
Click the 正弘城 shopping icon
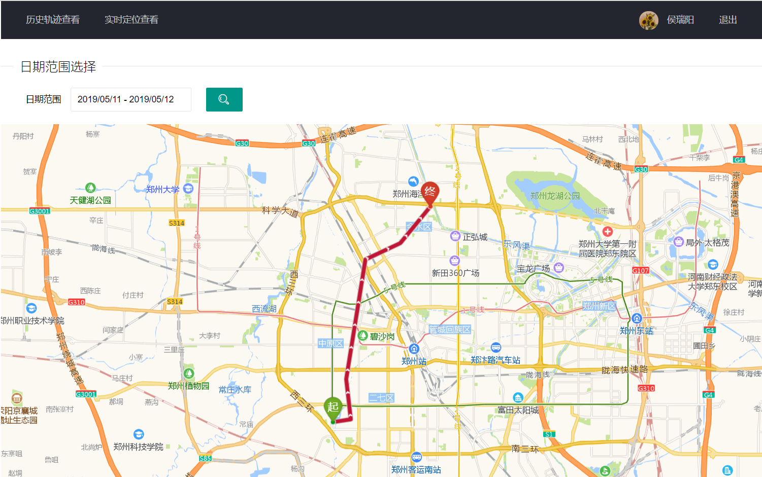click(x=455, y=236)
